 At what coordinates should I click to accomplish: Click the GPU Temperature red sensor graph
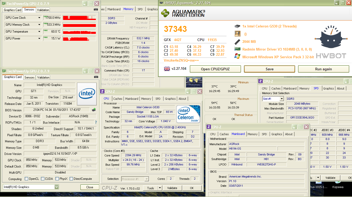[79, 32]
